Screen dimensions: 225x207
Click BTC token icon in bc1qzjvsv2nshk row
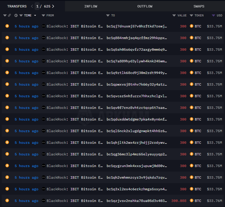coord(191,200)
